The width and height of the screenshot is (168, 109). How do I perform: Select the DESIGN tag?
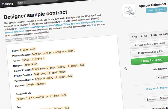pos(33,38)
